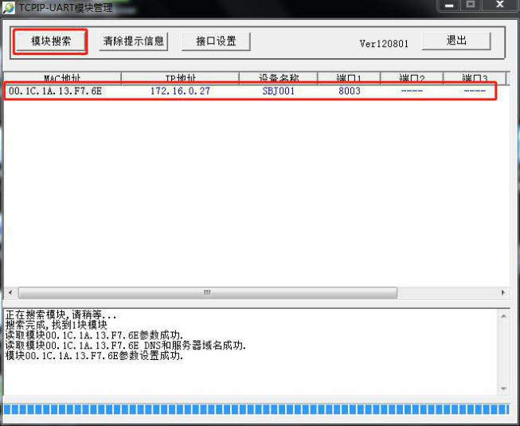Screen dimensions: 520x426
Task: Click the log line about DNS和服务器域名成功
Action: coord(125,346)
